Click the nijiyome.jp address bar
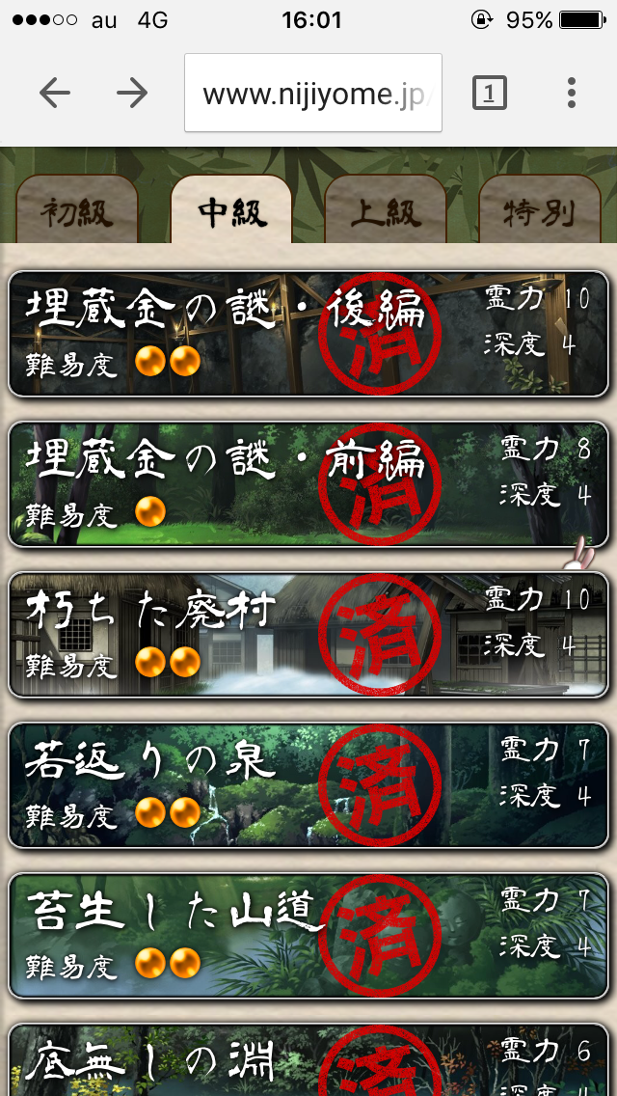This screenshot has width=617, height=1096. coord(313,93)
